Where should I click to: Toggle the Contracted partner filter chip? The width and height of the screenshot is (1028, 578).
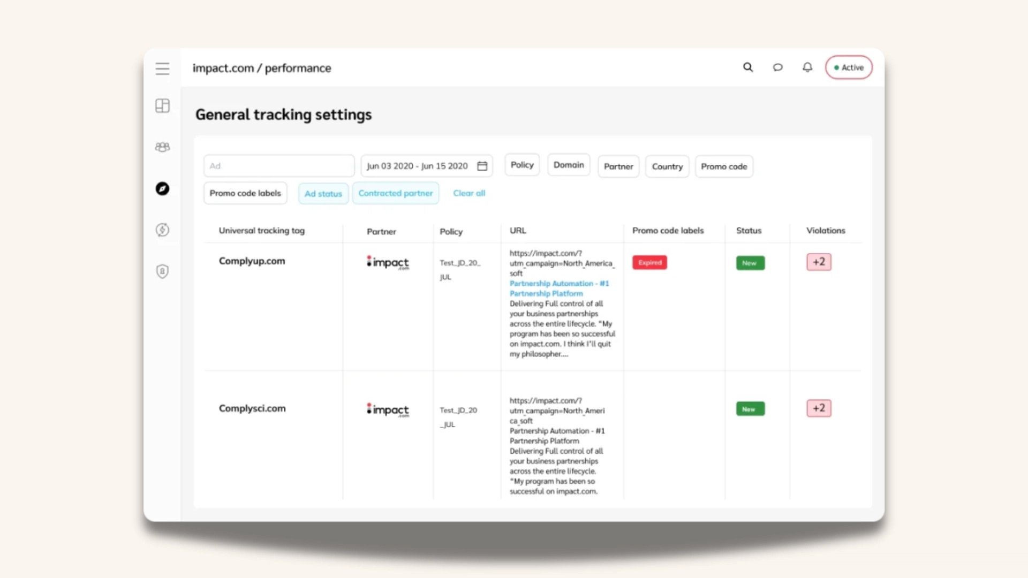(396, 193)
